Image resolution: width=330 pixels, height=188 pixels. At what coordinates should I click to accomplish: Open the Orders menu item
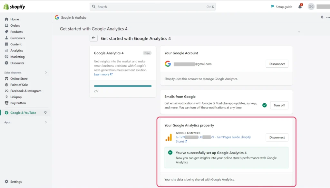tap(15, 25)
